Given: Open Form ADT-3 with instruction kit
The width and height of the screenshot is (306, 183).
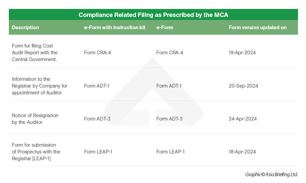Looking at the screenshot, I should click(x=97, y=119).
